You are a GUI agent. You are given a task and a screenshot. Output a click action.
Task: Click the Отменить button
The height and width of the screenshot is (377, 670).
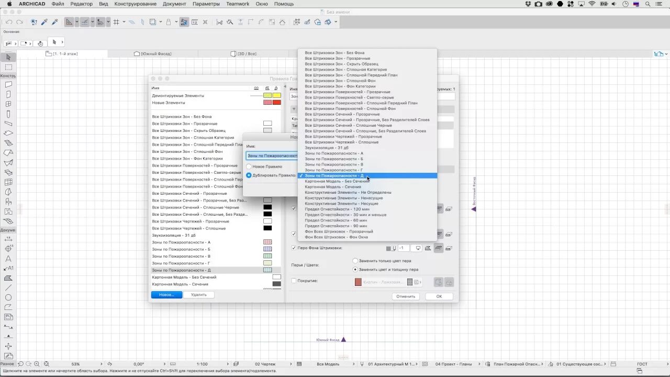point(406,296)
